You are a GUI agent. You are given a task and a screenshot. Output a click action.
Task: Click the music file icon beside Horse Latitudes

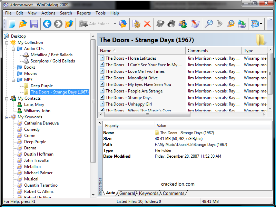pos(102,58)
